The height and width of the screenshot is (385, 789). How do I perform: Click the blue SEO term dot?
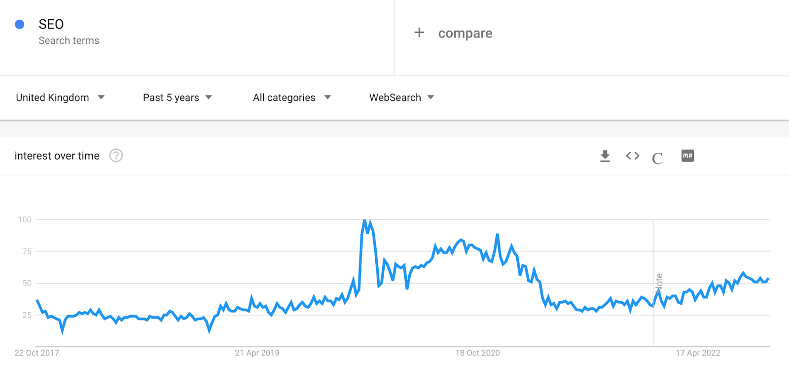coord(20,24)
